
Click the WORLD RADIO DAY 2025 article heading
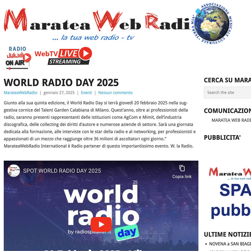(x=61, y=83)
